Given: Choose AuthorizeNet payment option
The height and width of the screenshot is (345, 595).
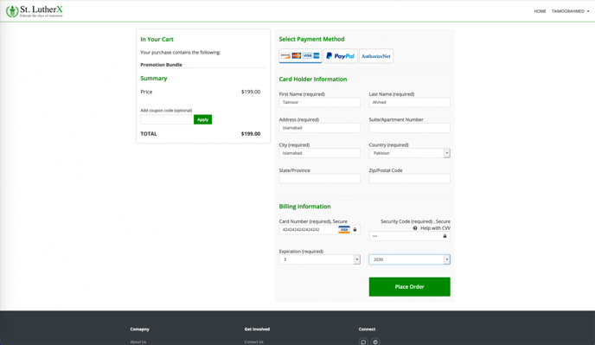Looking at the screenshot, I should click(x=376, y=56).
